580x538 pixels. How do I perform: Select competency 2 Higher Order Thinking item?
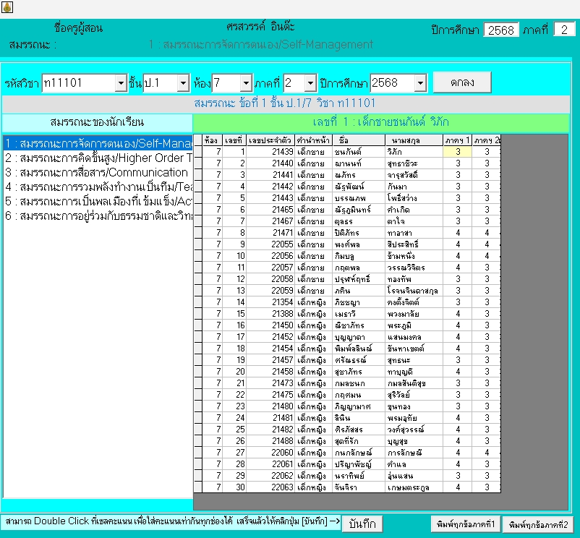(x=98, y=158)
